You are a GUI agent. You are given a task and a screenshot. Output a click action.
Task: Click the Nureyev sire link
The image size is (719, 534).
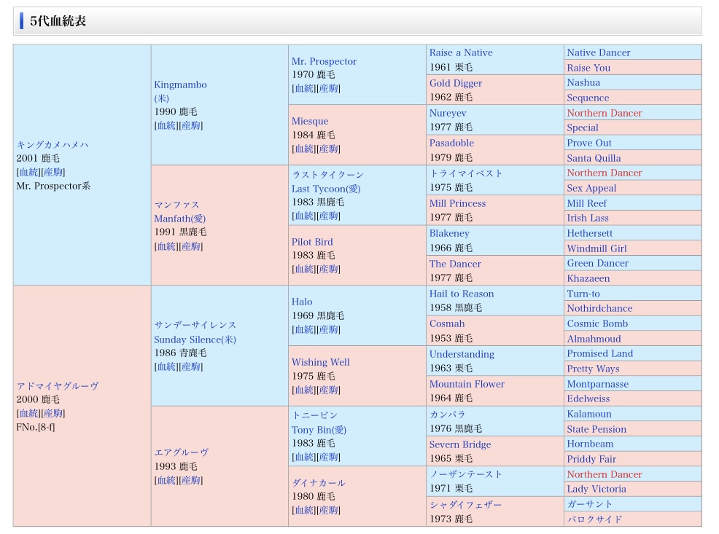(x=447, y=113)
